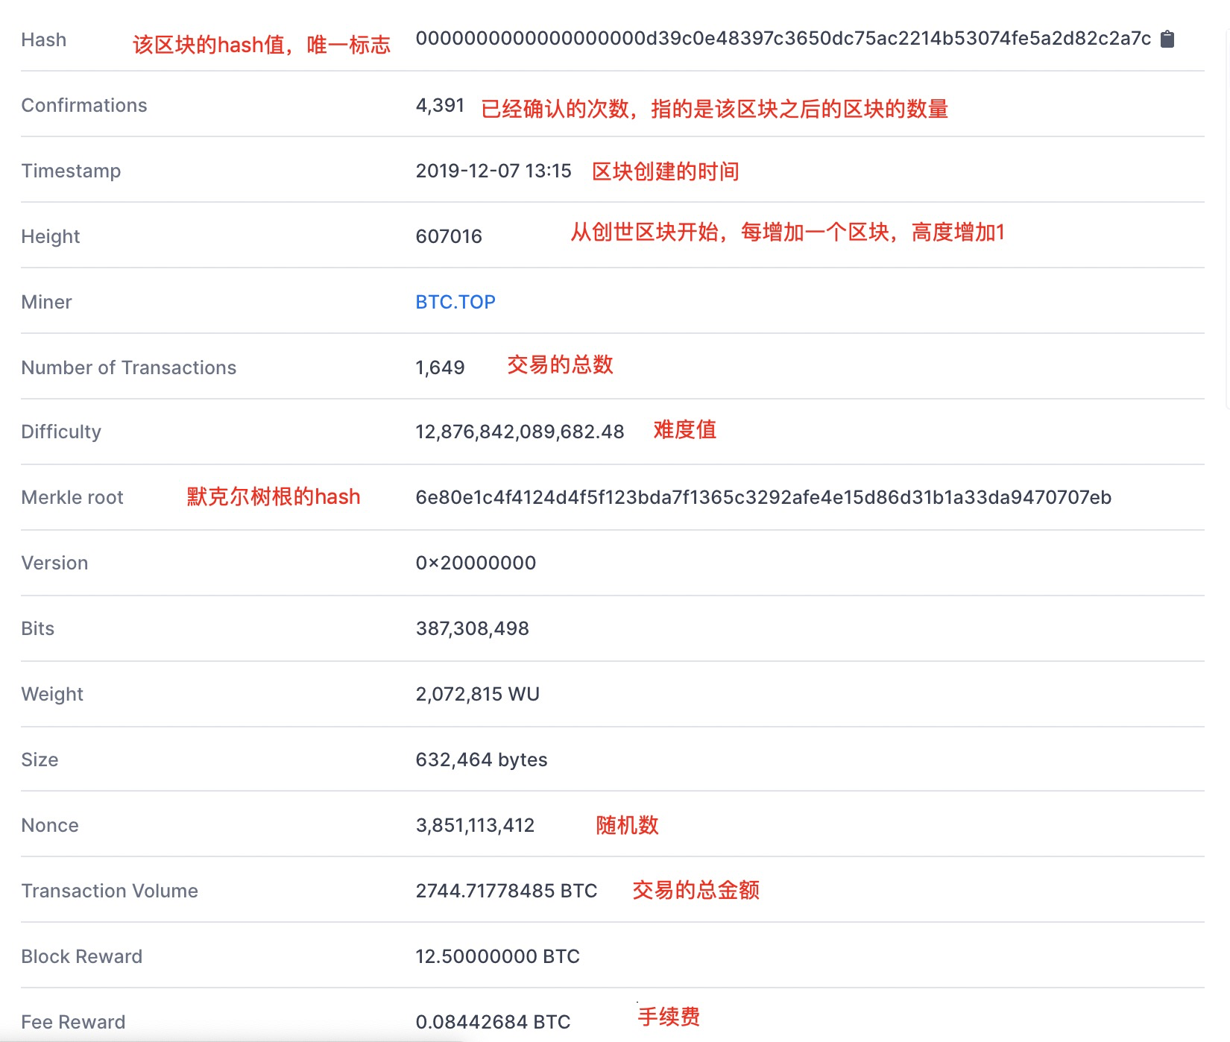The width and height of the screenshot is (1230, 1042).
Task: Select the Size value 632,464 bytes
Action: coord(481,760)
